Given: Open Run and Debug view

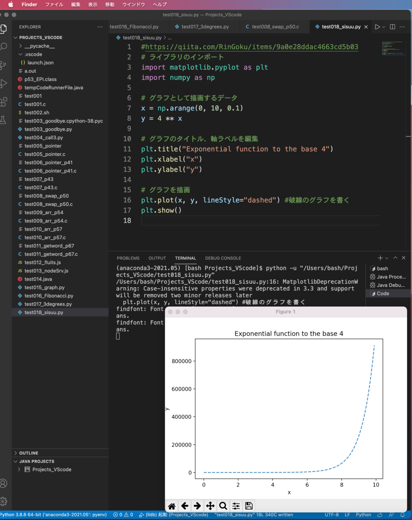Looking at the screenshot, I should (3, 83).
